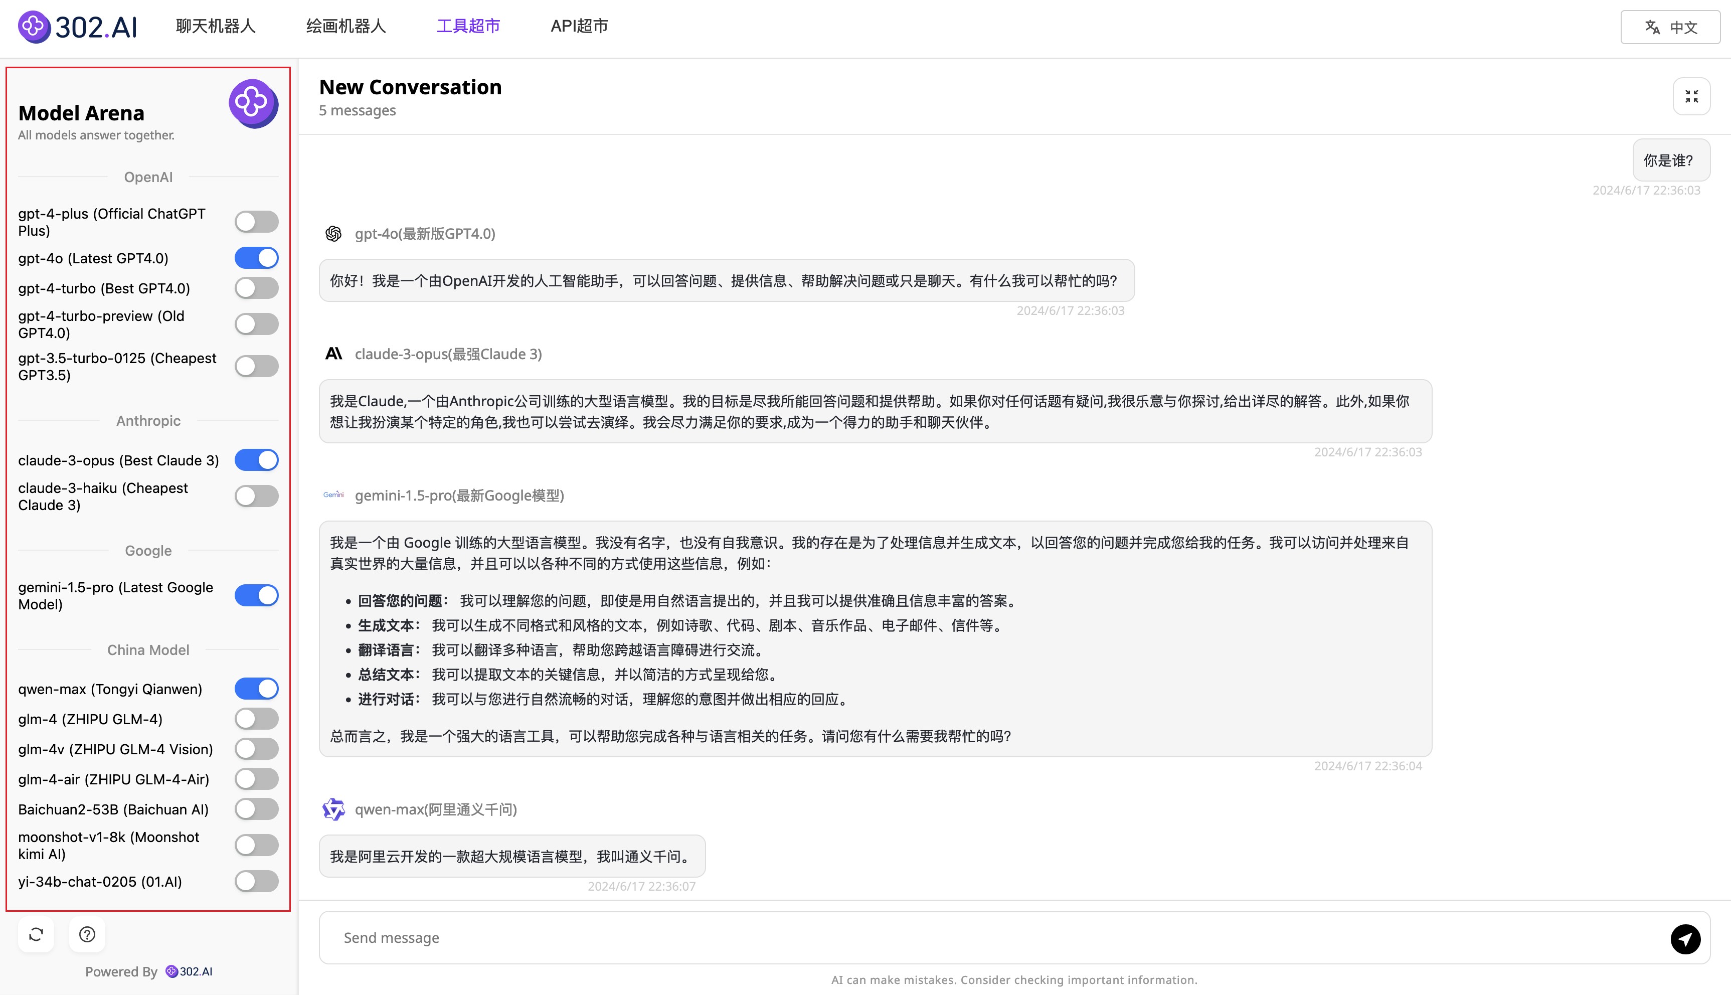Click the claude-3-opus(最强Claude 3) reply header

click(448, 354)
